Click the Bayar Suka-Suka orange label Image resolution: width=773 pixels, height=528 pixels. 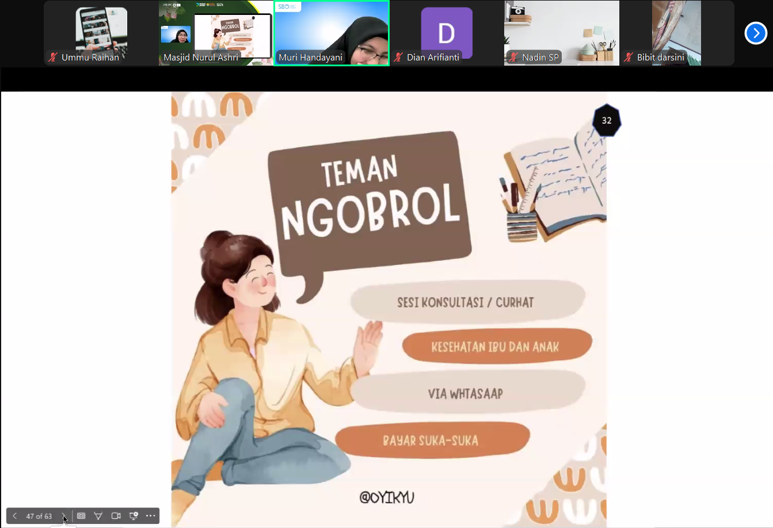pyautogui.click(x=431, y=441)
